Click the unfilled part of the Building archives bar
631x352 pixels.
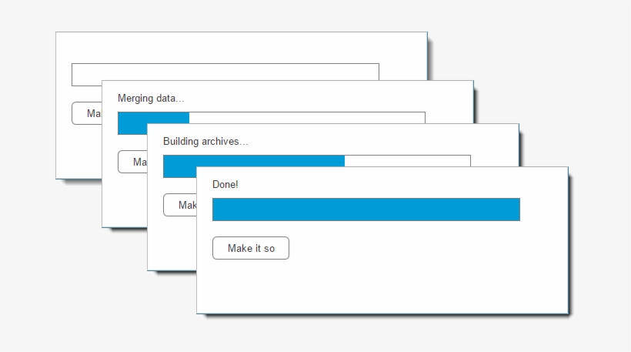point(408,161)
